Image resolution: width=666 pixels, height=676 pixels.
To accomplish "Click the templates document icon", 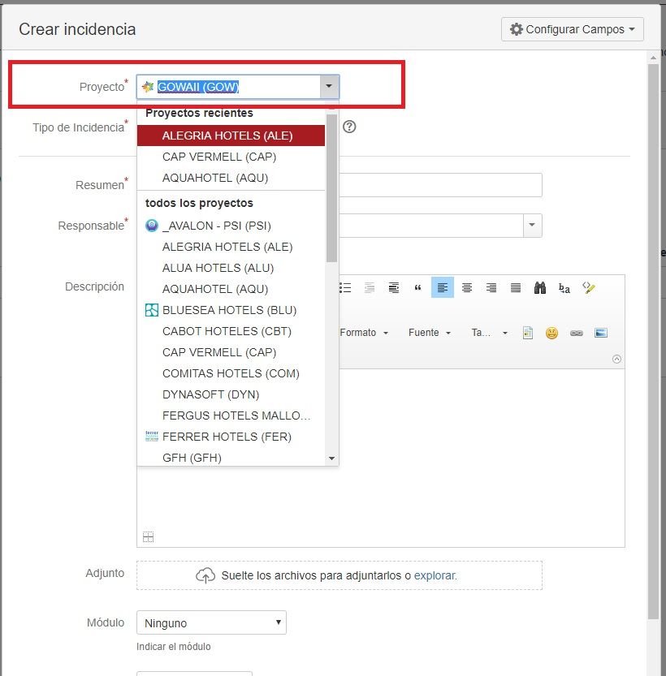I will 528,333.
